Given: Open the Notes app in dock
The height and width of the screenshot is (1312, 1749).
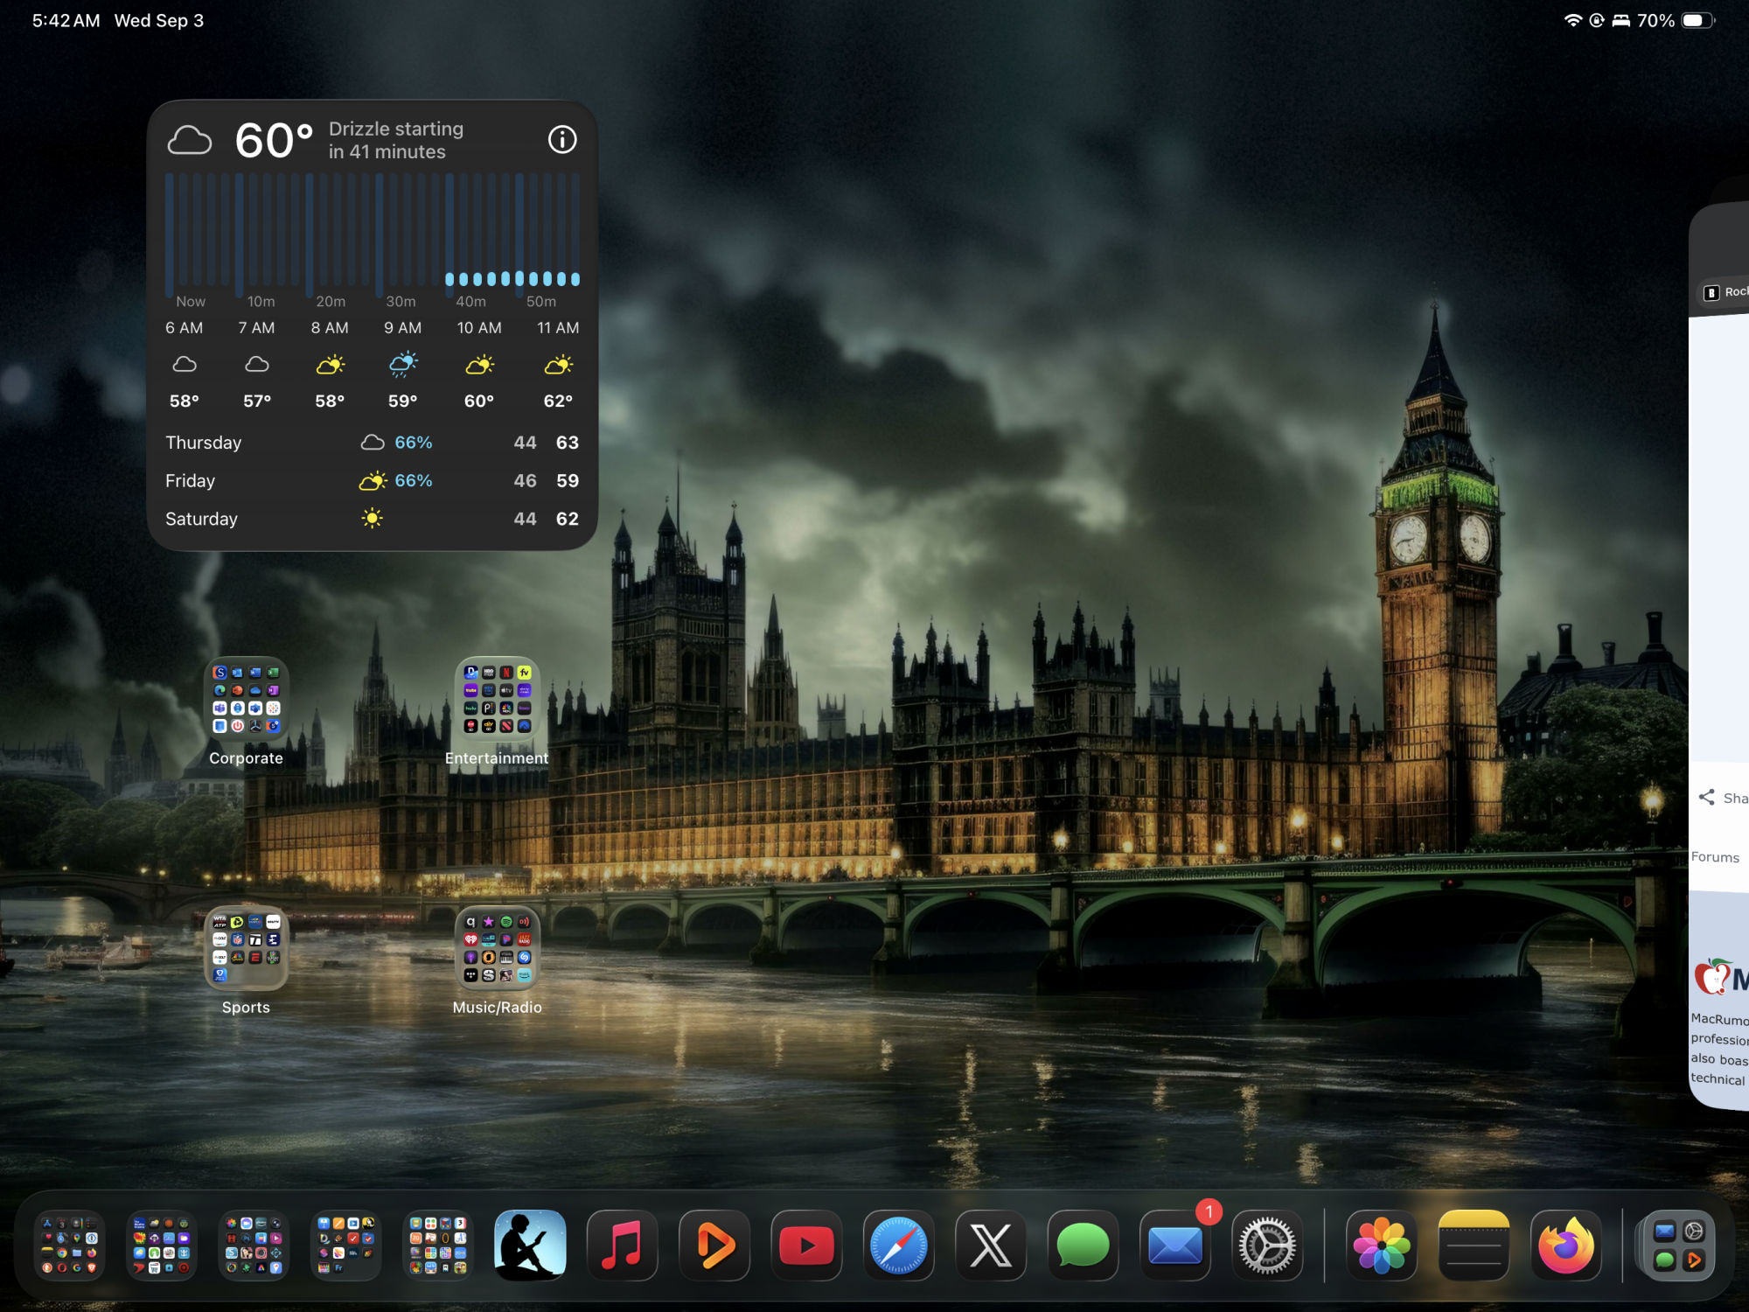Looking at the screenshot, I should [1474, 1246].
